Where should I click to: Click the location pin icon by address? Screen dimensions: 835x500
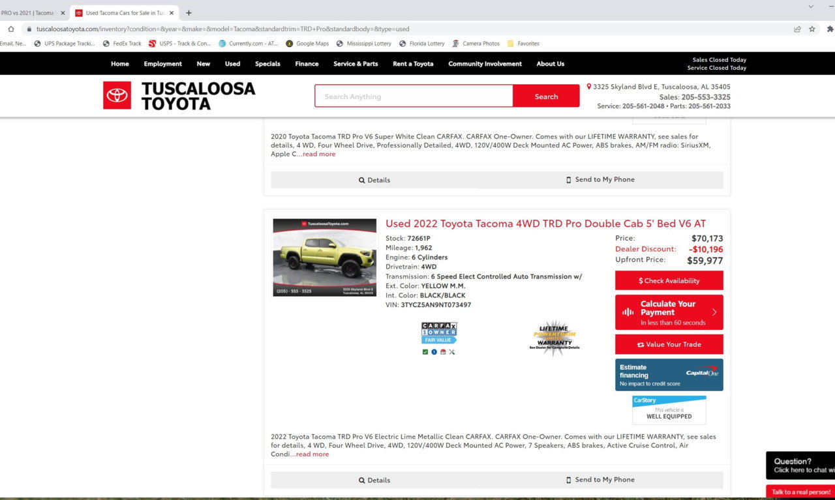pos(589,86)
